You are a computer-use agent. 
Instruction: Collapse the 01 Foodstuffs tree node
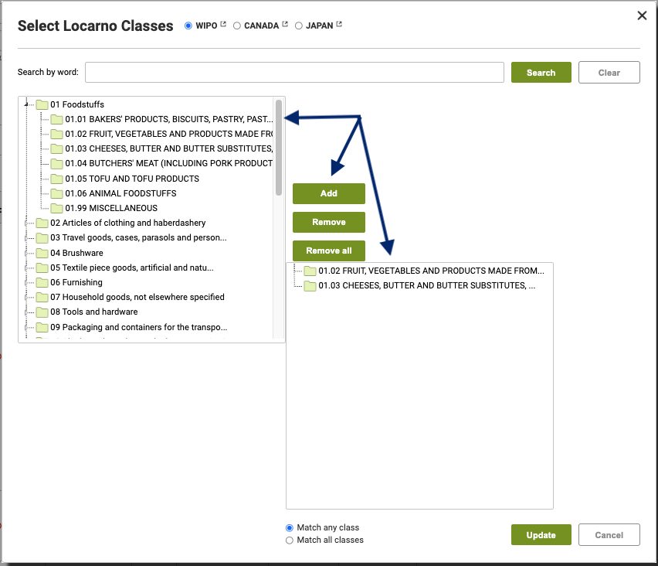26,104
